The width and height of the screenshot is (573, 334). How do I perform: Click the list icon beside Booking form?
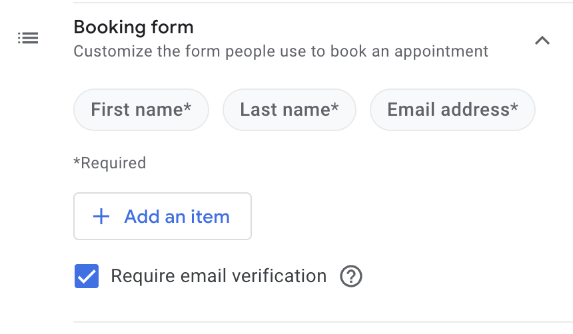pyautogui.click(x=28, y=39)
